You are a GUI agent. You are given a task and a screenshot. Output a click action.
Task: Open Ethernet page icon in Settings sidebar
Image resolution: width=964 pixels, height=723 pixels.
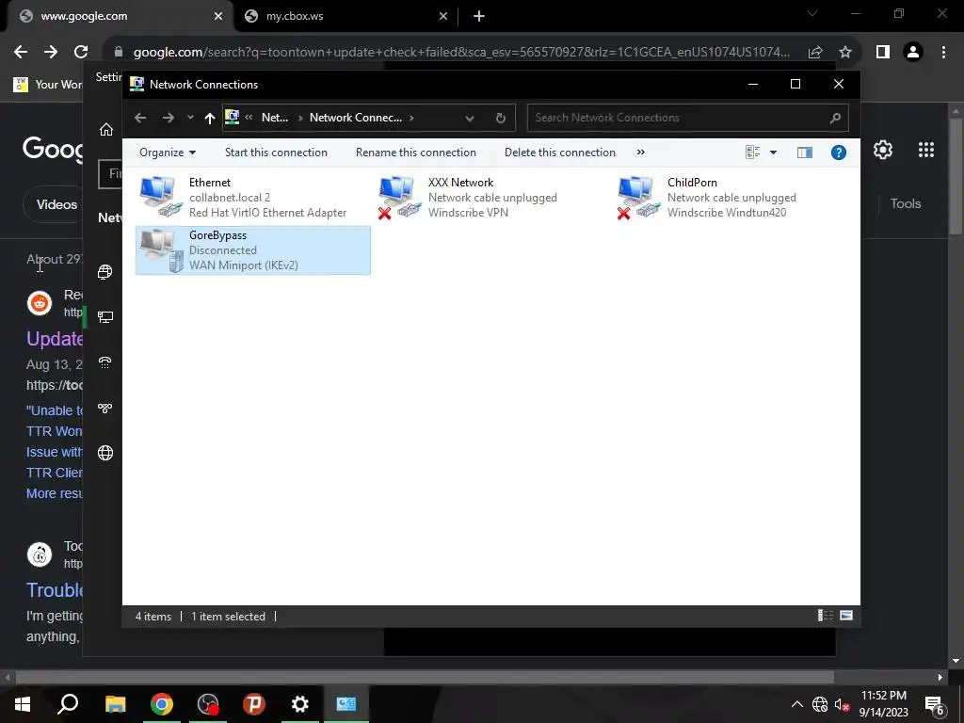(105, 317)
